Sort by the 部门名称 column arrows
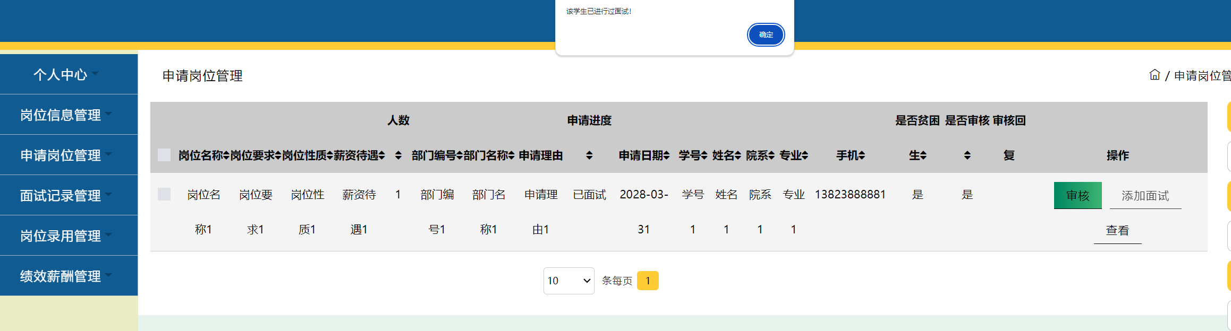Screen dimensions: 1231x331 [x=511, y=155]
